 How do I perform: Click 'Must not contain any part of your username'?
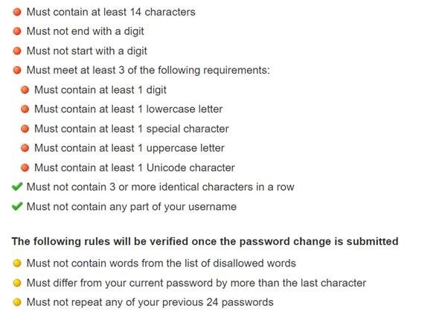pyautogui.click(x=131, y=207)
